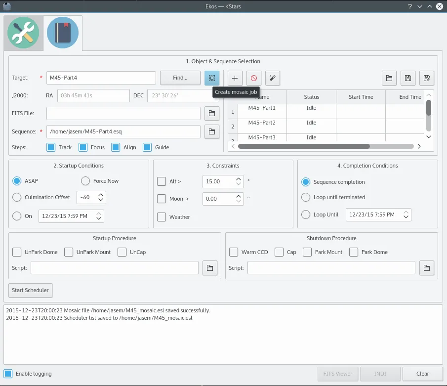Select the On date startup radio button
447x386 pixels.
pyautogui.click(x=17, y=216)
